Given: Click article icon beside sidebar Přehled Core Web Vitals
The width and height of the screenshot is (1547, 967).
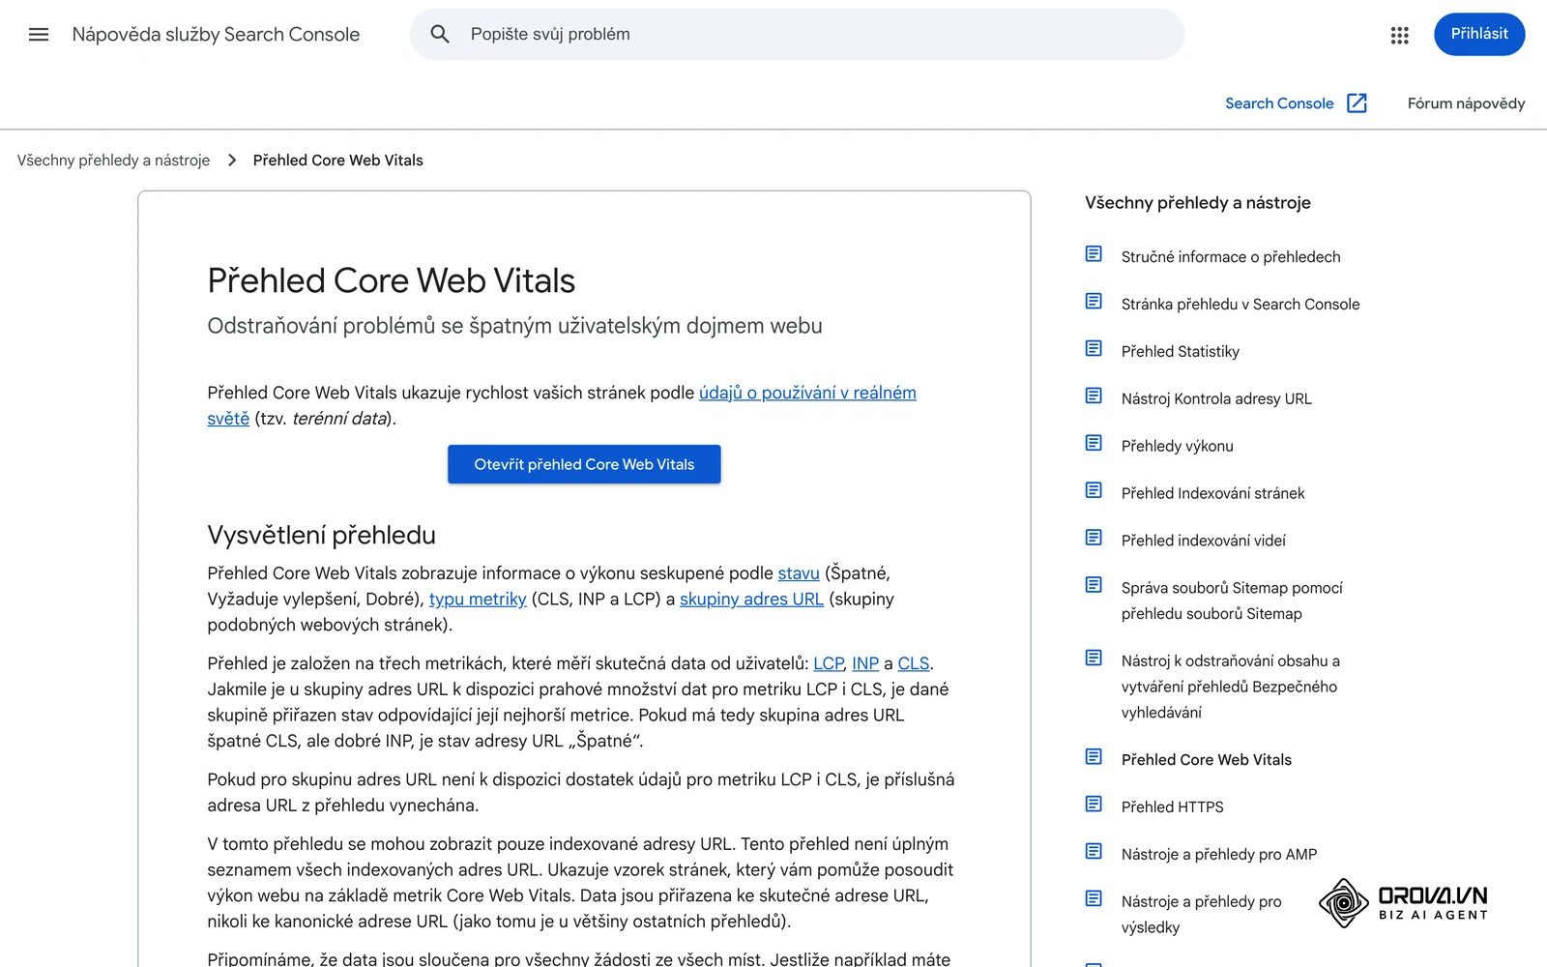Looking at the screenshot, I should (1094, 756).
